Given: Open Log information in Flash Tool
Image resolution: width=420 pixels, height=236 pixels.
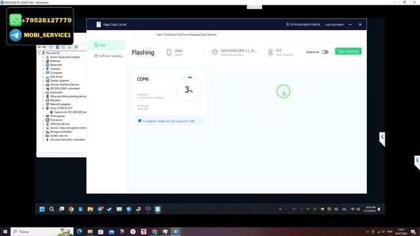Looking at the screenshot, I should (x=334, y=25).
